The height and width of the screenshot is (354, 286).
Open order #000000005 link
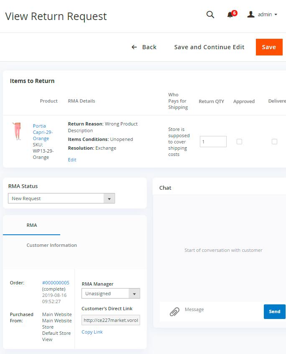pos(56,283)
